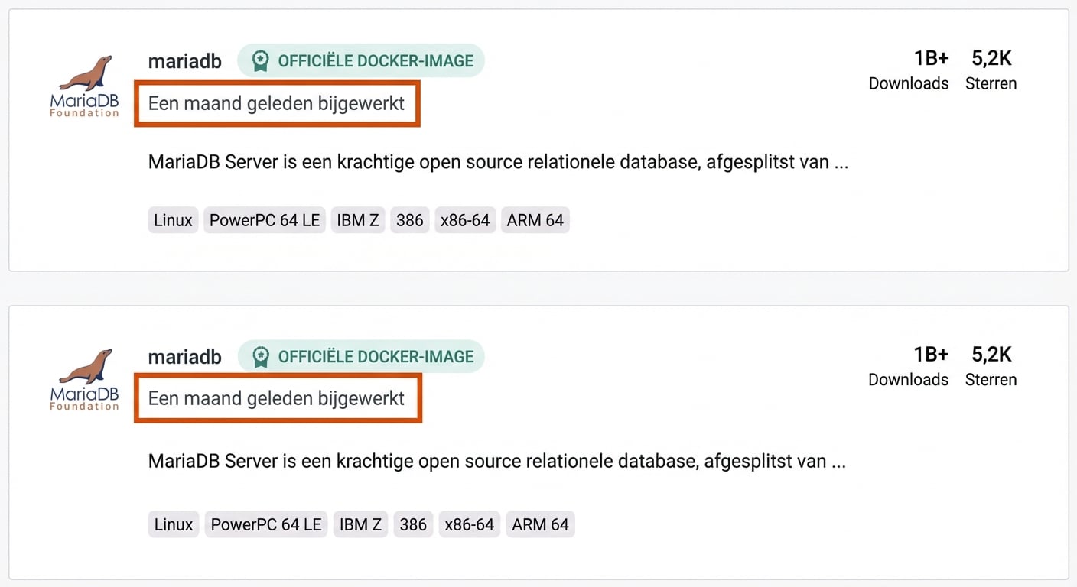The height and width of the screenshot is (587, 1077).
Task: Select the IBM Z architecture tag
Action: coord(357,219)
